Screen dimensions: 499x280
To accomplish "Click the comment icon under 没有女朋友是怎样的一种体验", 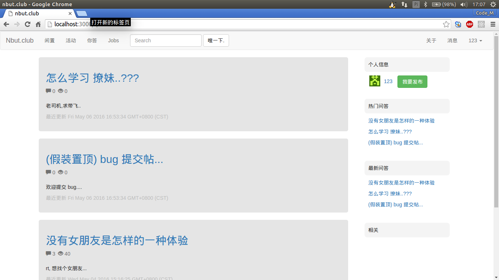I will pyautogui.click(x=49, y=253).
